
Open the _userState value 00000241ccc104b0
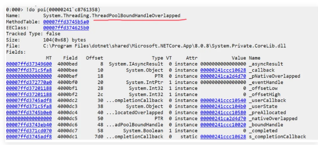point(223,106)
